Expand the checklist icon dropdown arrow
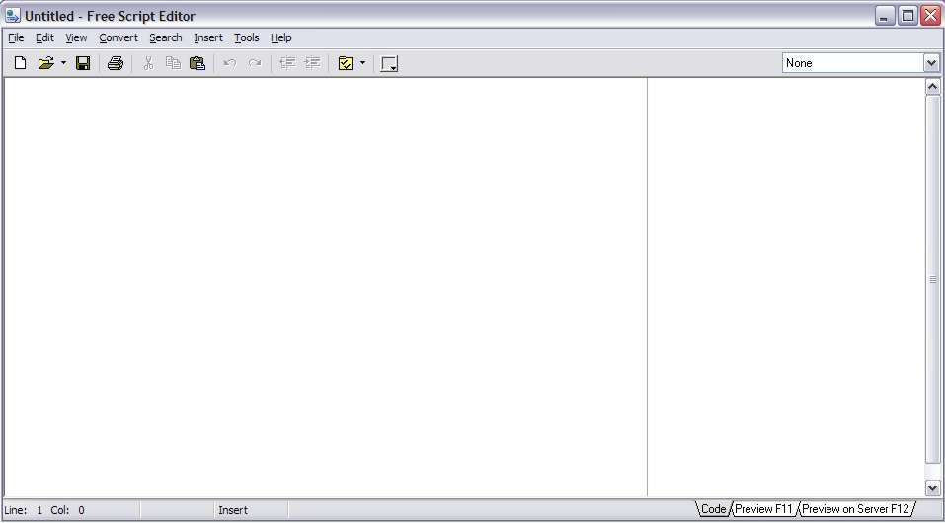 point(362,63)
